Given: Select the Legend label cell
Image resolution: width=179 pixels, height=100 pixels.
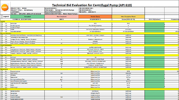Looking at the screenshot, I should tap(6, 17).
